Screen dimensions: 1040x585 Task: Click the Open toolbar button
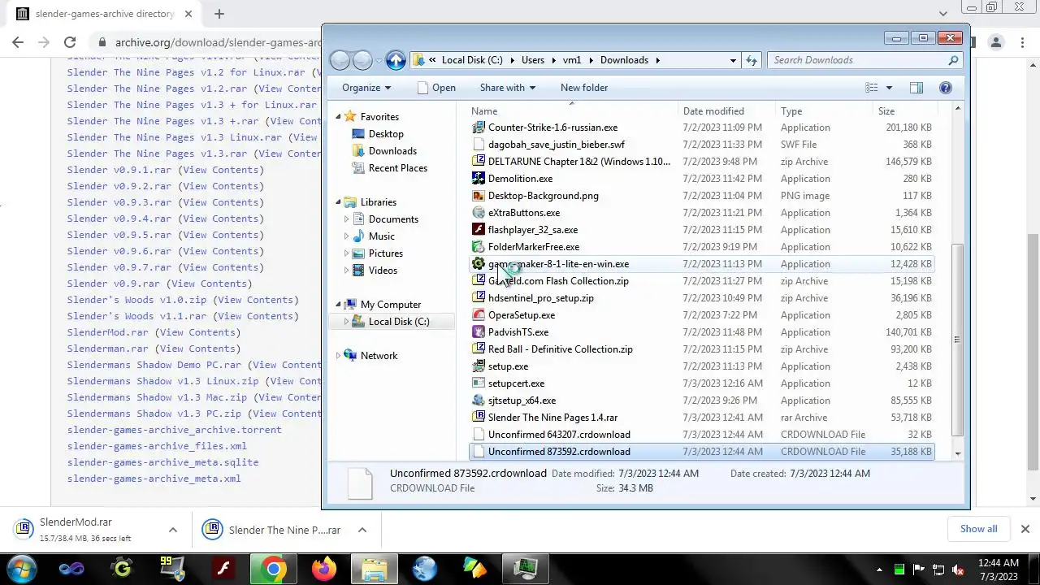point(436,88)
